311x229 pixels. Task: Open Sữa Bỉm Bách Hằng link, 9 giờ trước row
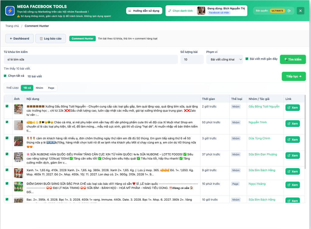pyautogui.click(x=262, y=170)
